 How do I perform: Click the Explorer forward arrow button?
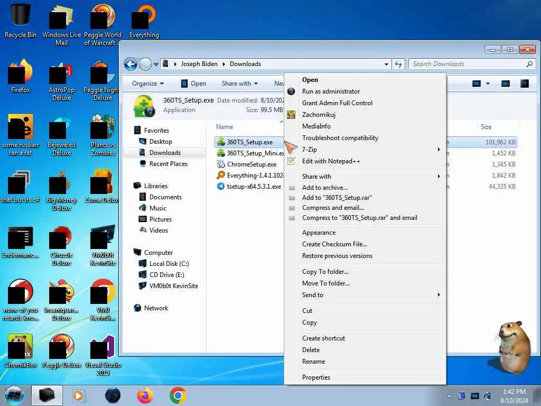(x=145, y=64)
